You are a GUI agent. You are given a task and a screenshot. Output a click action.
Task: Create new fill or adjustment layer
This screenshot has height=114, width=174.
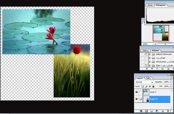(x=157, y=111)
